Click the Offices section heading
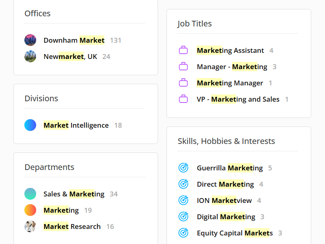 (x=37, y=13)
